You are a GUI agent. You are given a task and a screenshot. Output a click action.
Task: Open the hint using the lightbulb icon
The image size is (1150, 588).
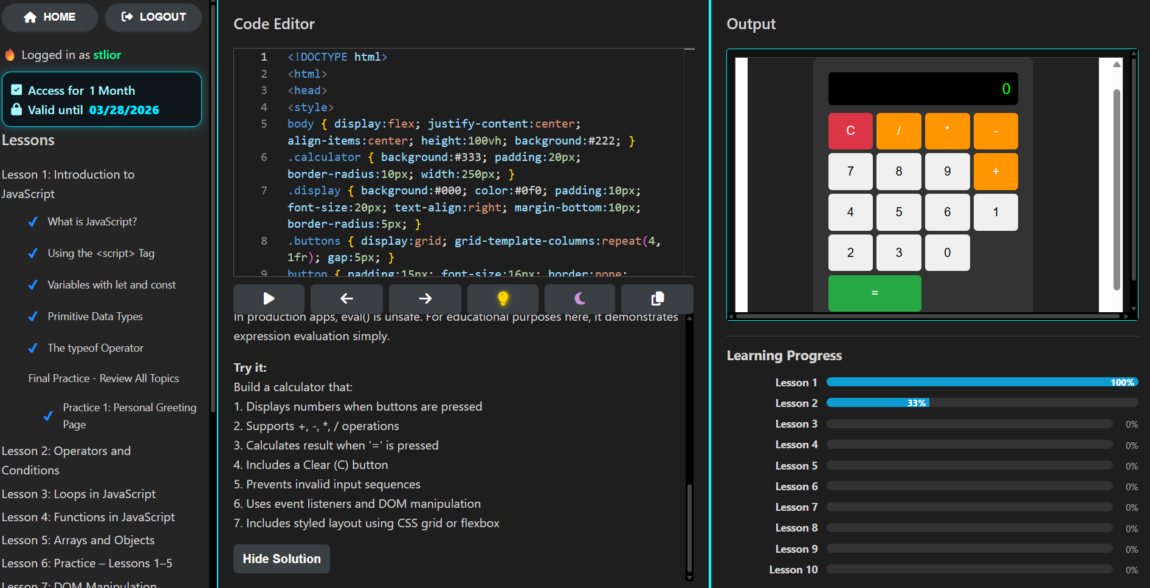(x=502, y=299)
